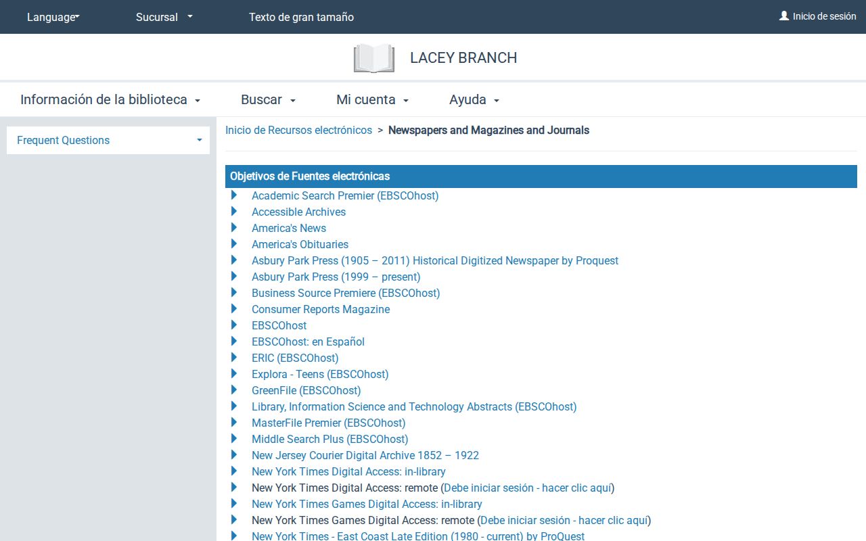Expand the arrow next to GreenFile (EBSCOhost)
Viewport: 866px width, 541px height.
click(x=234, y=390)
